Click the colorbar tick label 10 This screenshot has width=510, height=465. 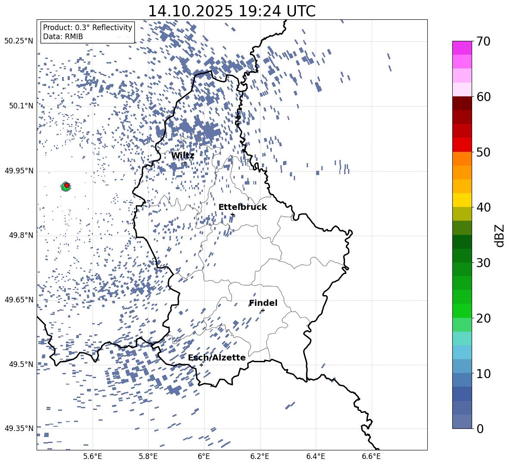484,373
